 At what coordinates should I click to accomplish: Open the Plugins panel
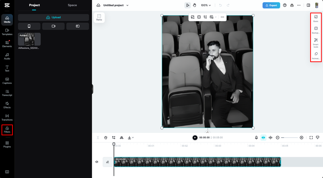(x=7, y=144)
